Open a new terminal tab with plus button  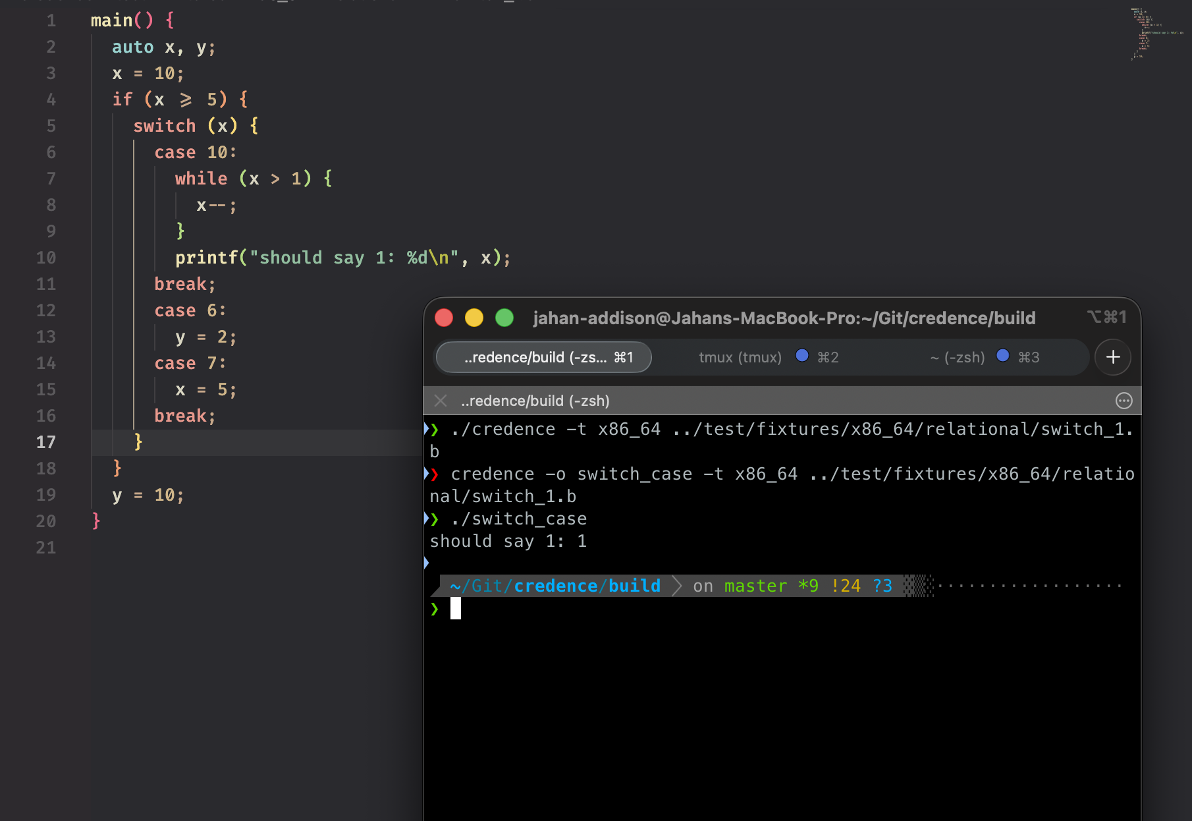[x=1113, y=357]
